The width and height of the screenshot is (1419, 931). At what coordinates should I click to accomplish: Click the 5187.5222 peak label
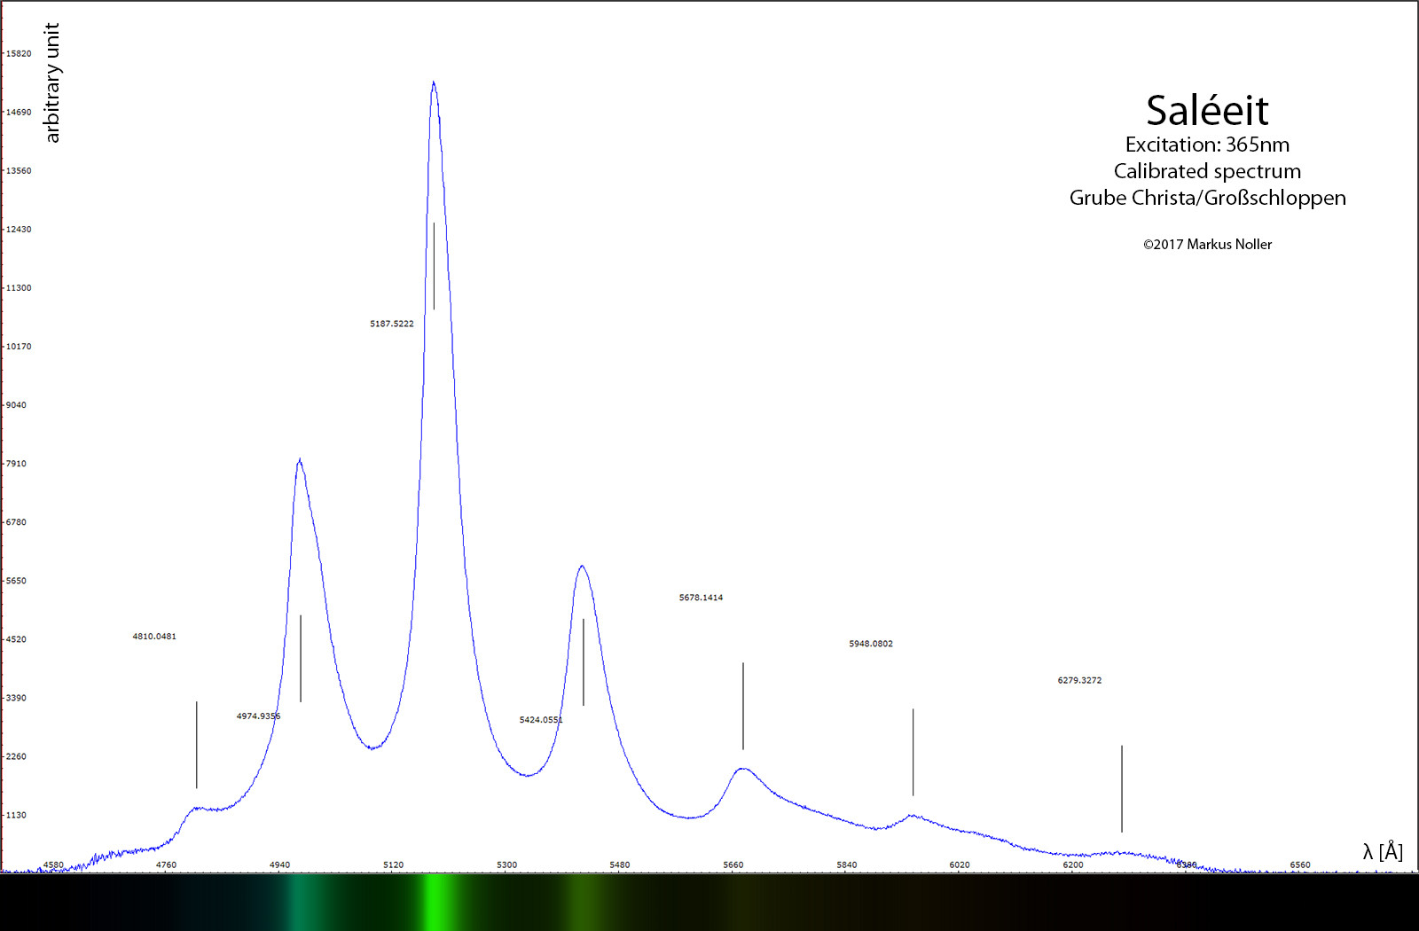[x=391, y=324]
